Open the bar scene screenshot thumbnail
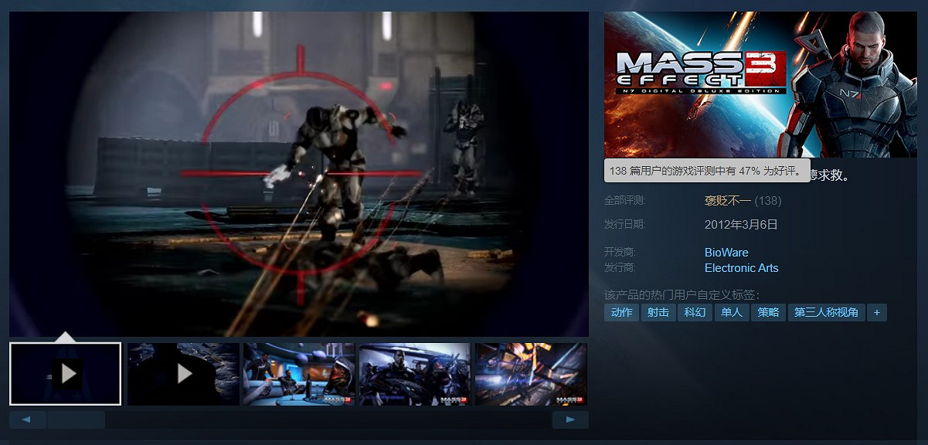The image size is (928, 445). tap(299, 374)
